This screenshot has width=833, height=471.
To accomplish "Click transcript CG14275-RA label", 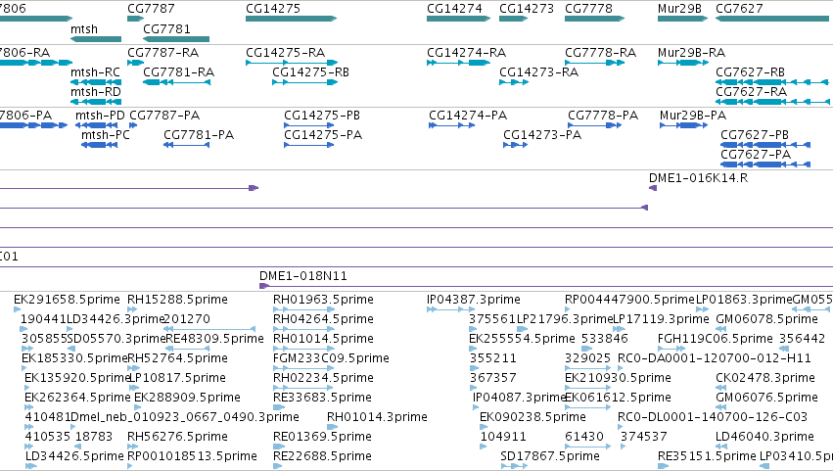I will pyautogui.click(x=285, y=53).
